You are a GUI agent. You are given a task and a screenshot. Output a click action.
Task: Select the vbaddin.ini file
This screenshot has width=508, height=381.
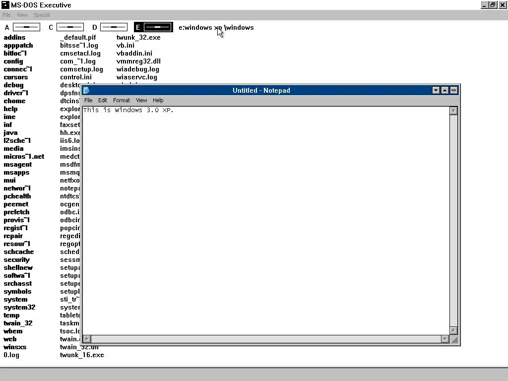(134, 54)
